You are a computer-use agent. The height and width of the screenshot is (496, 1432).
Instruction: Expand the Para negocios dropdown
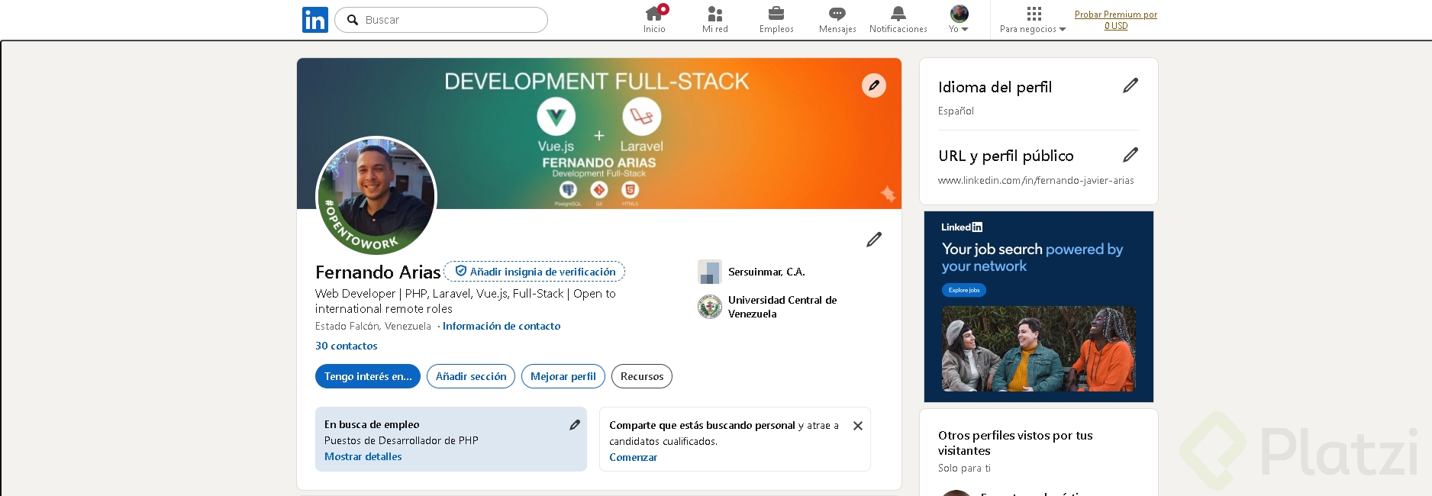pyautogui.click(x=1033, y=19)
